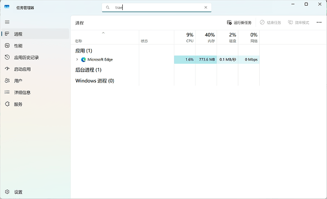Open the 用户 page
This screenshot has width=327, height=199.
[x=35, y=81]
